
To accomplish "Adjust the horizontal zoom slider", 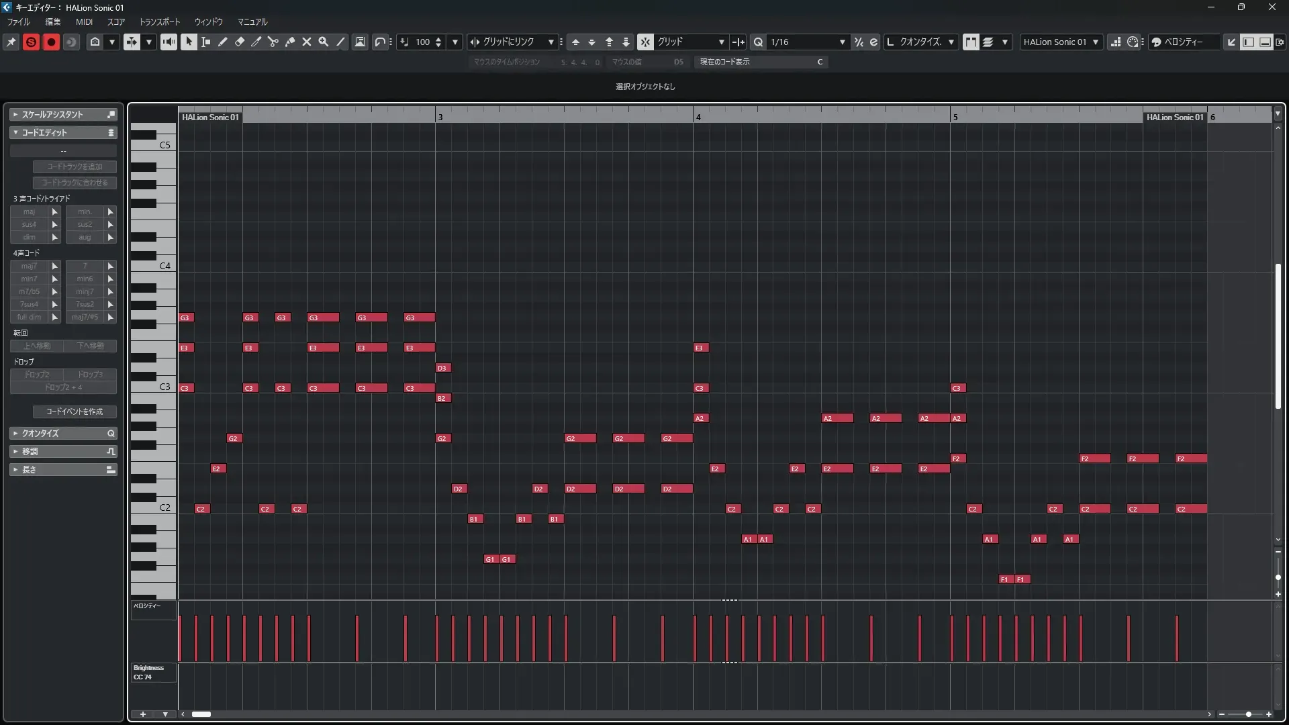I will click(1248, 714).
